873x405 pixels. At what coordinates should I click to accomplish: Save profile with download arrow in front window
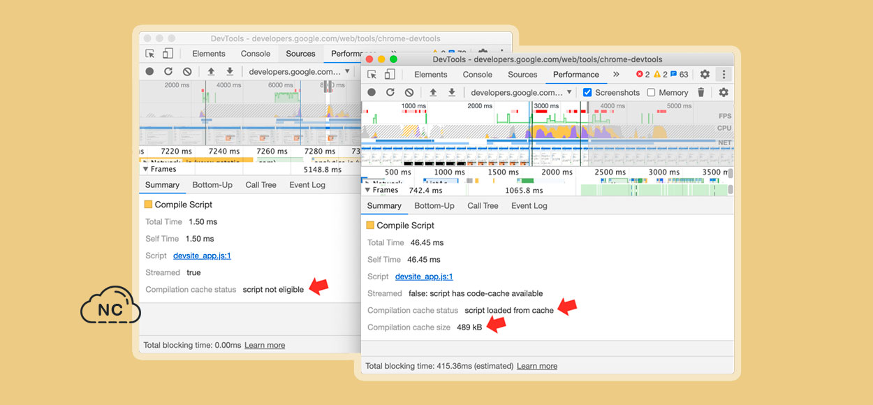coord(452,92)
